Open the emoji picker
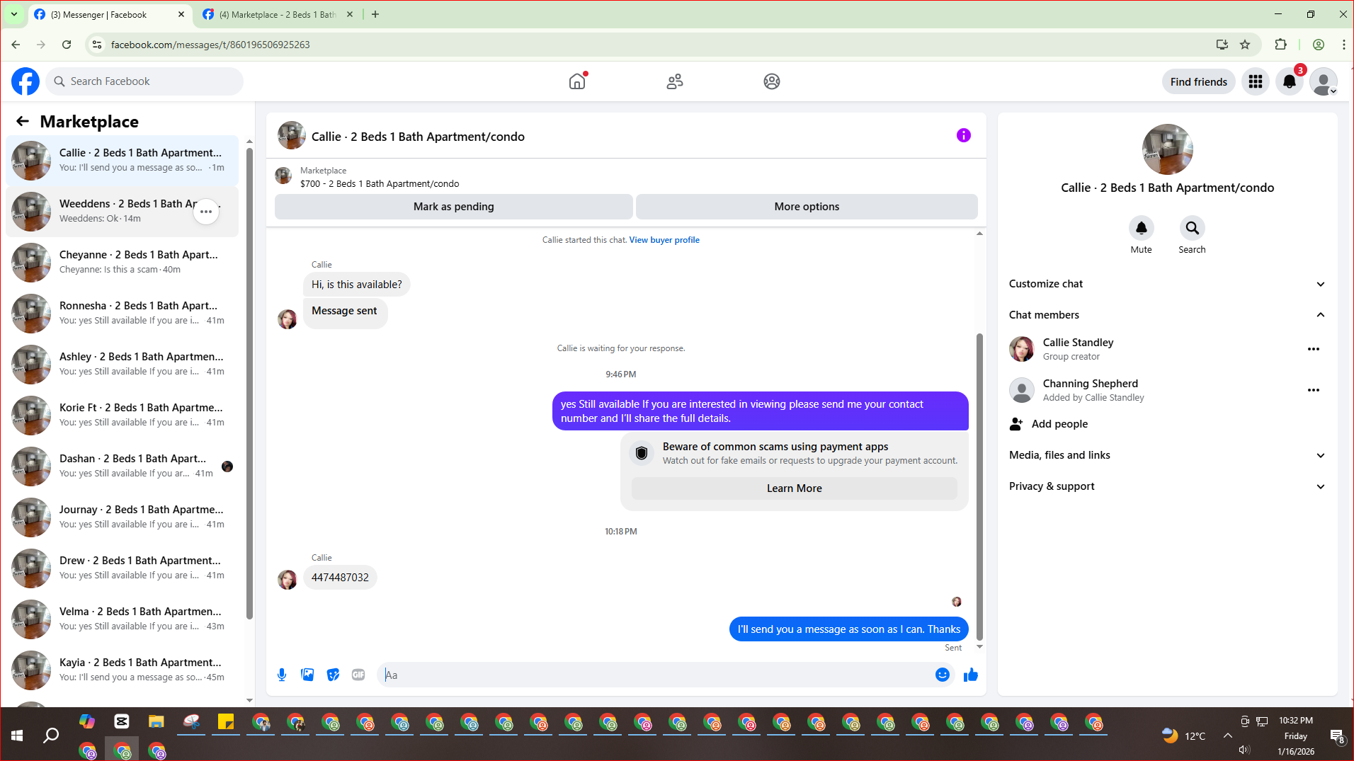 942,675
